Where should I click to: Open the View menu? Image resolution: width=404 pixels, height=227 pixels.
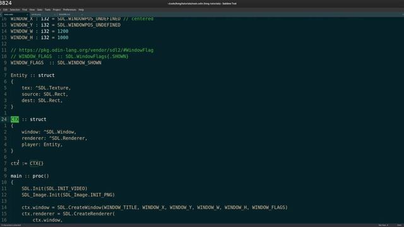click(32, 10)
